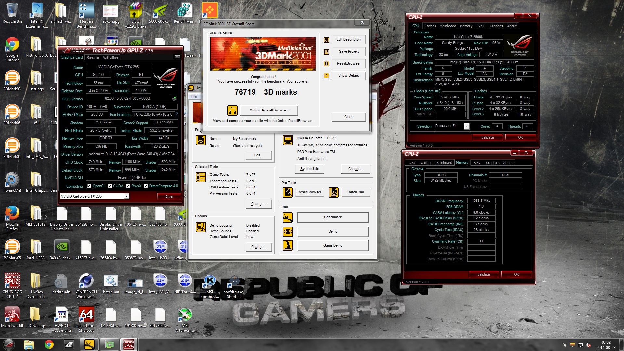Viewport: 624px width, 351px height.
Task: Click the Edit Description icon in the score dialog
Action: click(326, 40)
